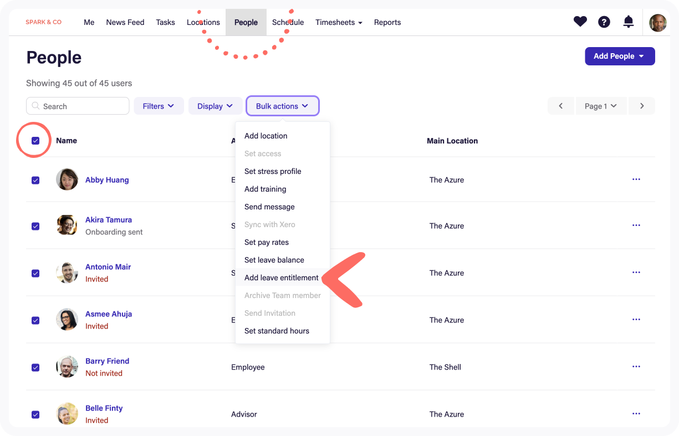Open Akira Tamura's profile link
Image resolution: width=679 pixels, height=436 pixels.
pyautogui.click(x=109, y=219)
